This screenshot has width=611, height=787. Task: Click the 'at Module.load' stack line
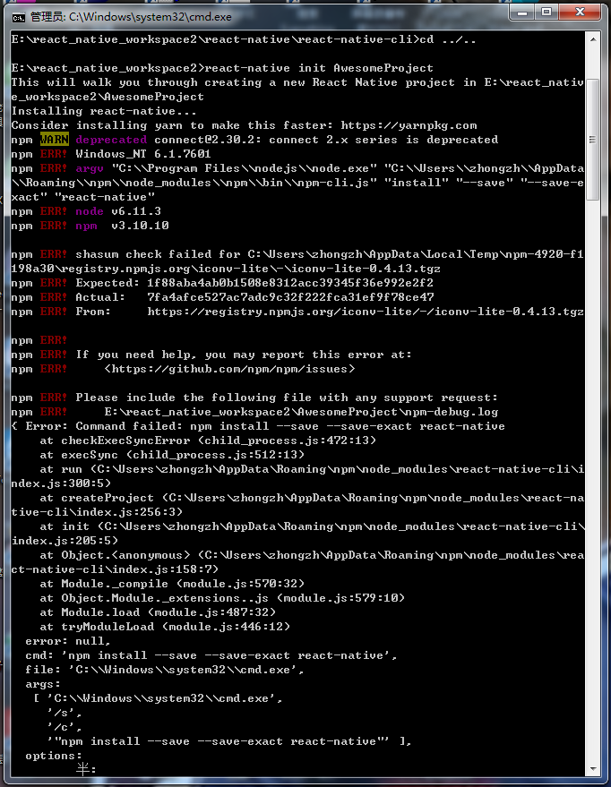click(158, 612)
